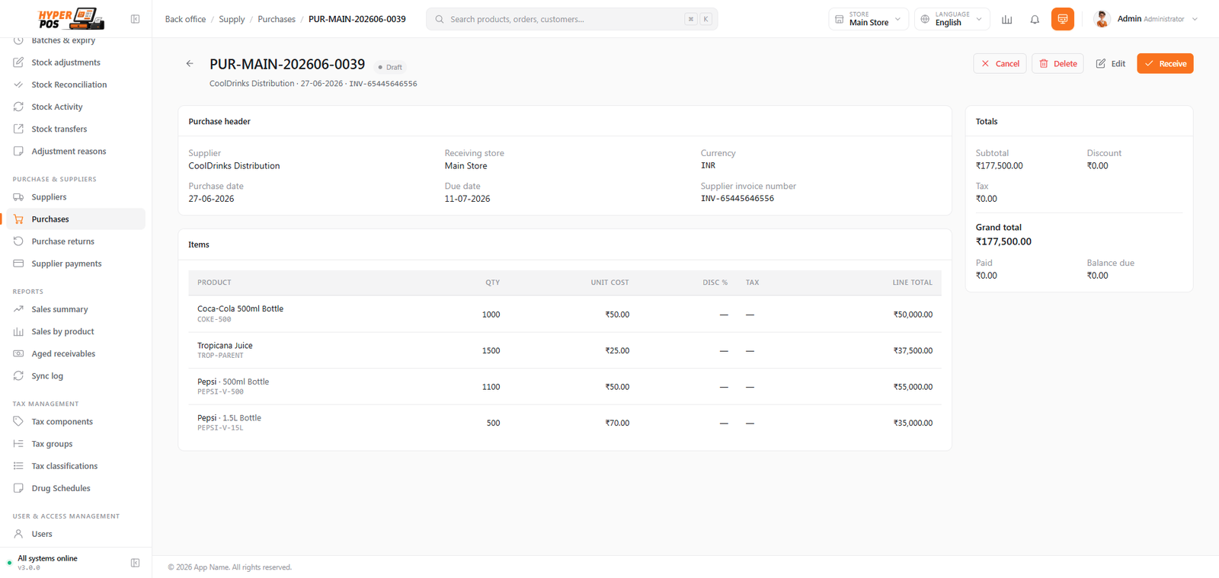Click the LINE TOTAL column header
This screenshot has width=1219, height=578.
[x=913, y=283]
